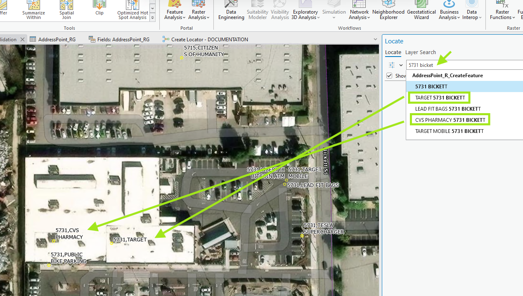The width and height of the screenshot is (523, 296).
Task: Launch the Clip tool
Action: pyautogui.click(x=99, y=8)
